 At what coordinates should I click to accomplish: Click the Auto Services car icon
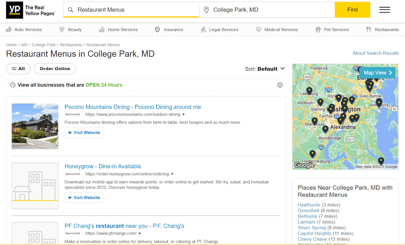pos(9,30)
